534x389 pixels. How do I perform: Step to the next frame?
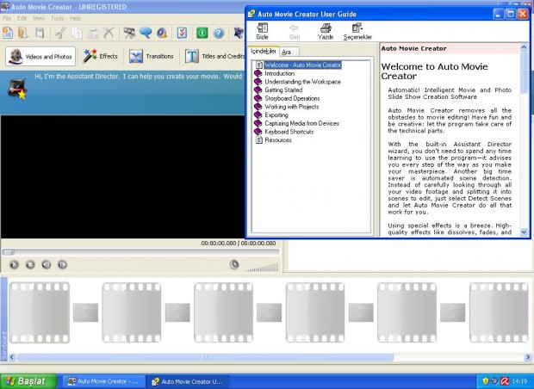[62, 264]
